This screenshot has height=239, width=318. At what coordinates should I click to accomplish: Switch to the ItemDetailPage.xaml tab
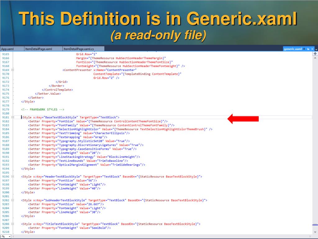(x=39, y=49)
